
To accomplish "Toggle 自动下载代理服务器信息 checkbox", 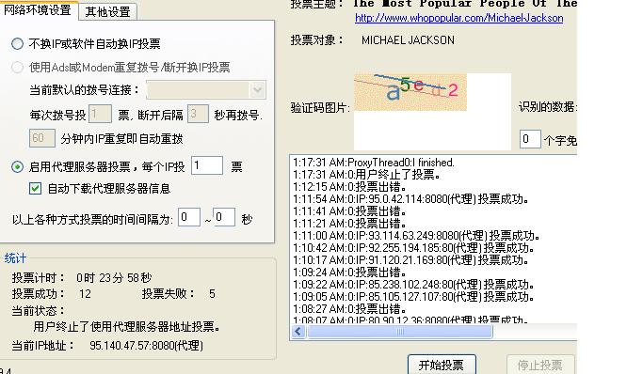I will (35, 188).
